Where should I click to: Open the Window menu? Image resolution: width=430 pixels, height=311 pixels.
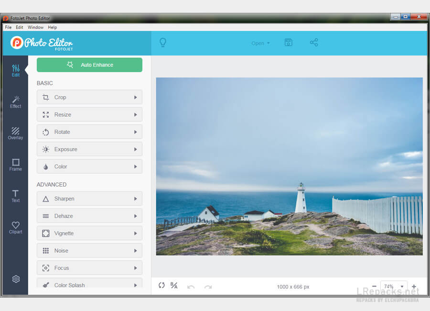tap(35, 27)
